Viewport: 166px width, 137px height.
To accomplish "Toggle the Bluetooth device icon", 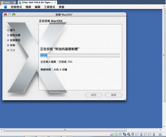I will (x=133, y=134).
